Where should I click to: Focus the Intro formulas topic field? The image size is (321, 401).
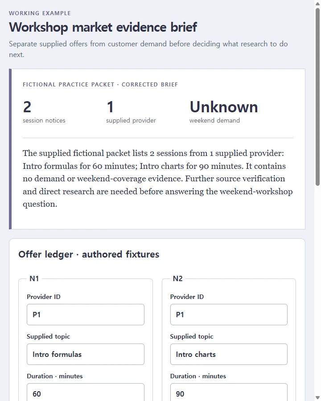pyautogui.click(x=86, y=354)
